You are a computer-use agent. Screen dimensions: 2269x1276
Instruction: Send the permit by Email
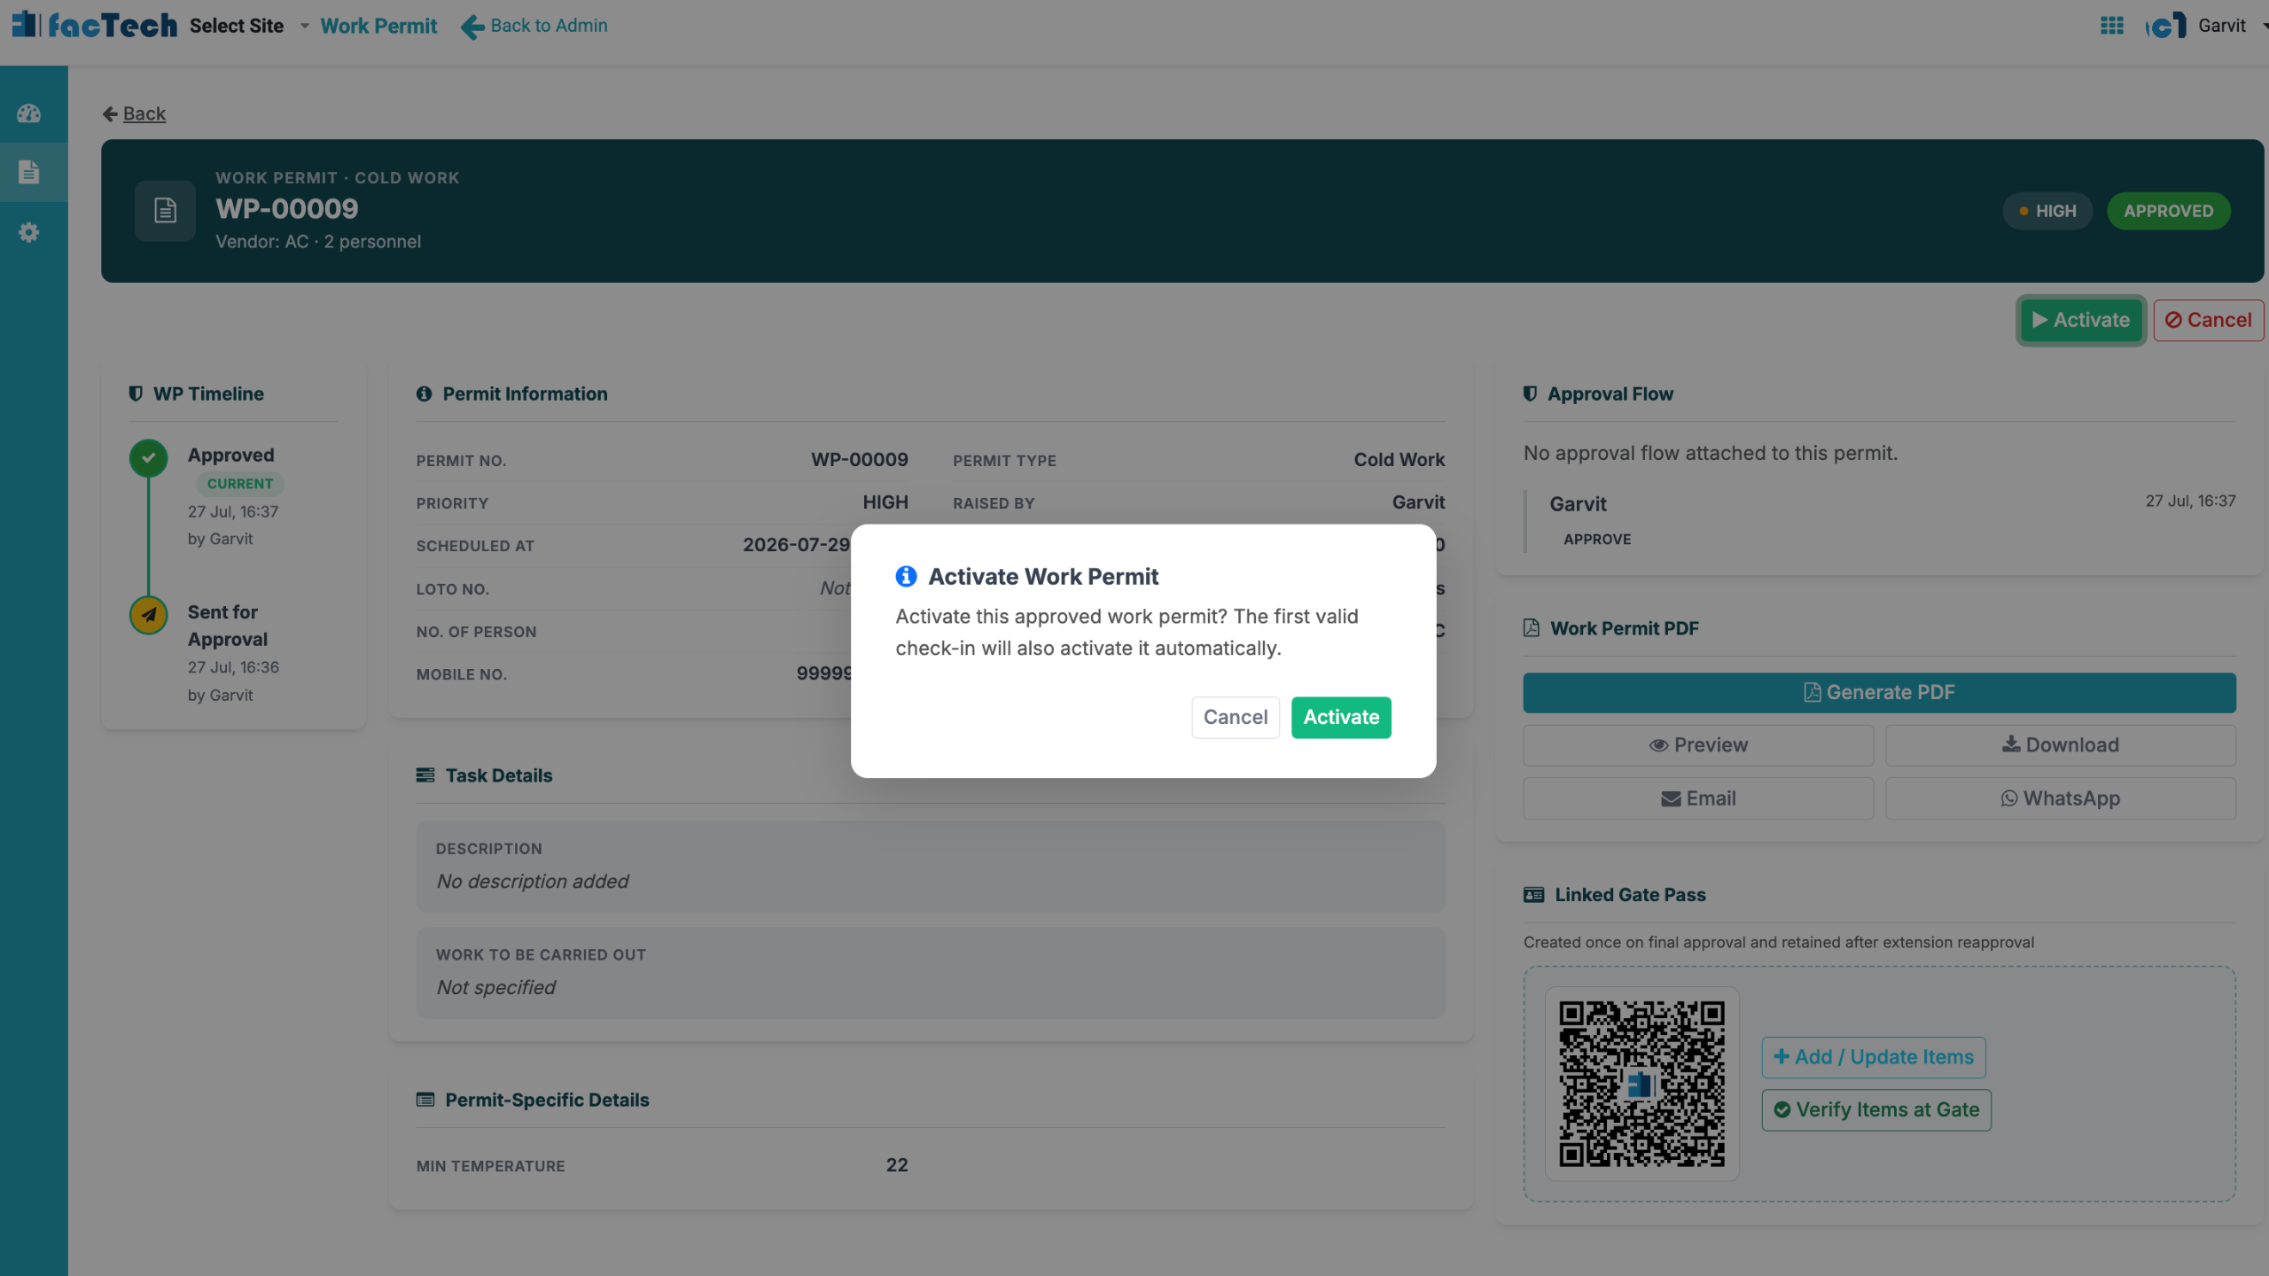[1698, 798]
